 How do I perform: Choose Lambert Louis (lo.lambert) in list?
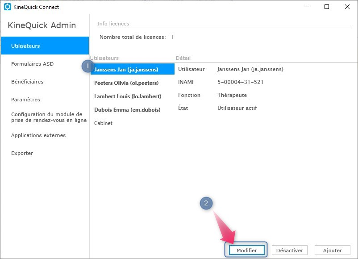point(128,96)
